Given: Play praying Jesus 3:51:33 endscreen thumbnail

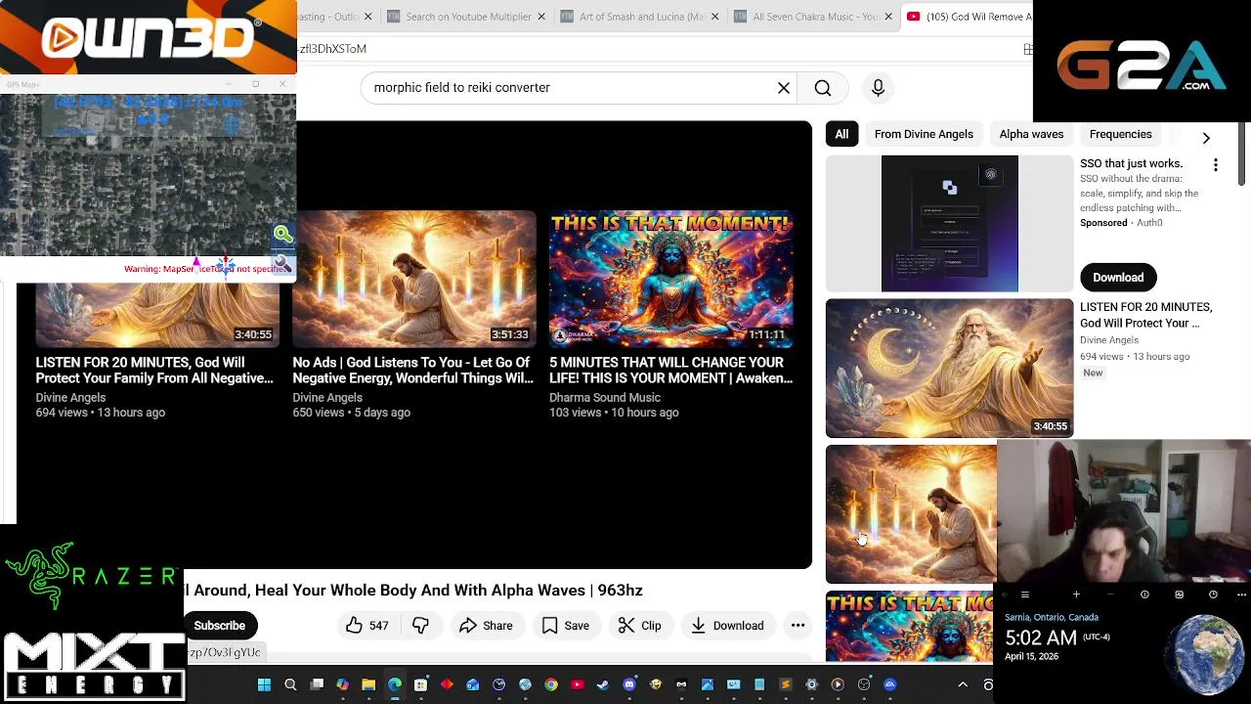Looking at the screenshot, I should [x=414, y=278].
